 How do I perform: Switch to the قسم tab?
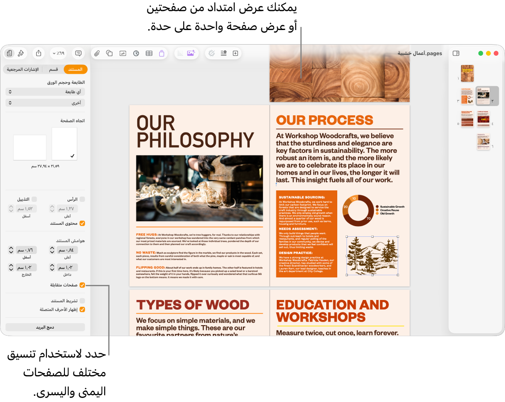(x=53, y=69)
